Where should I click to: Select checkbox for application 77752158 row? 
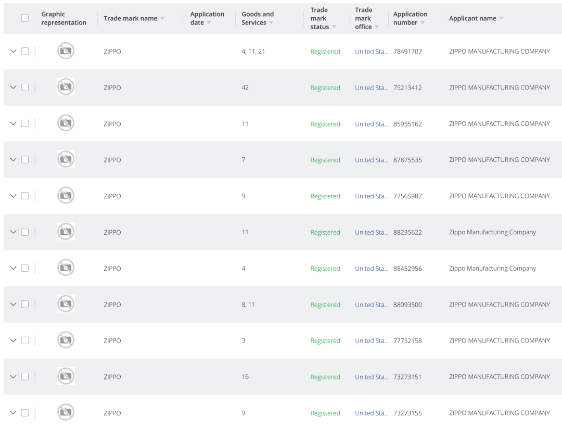pyautogui.click(x=25, y=340)
